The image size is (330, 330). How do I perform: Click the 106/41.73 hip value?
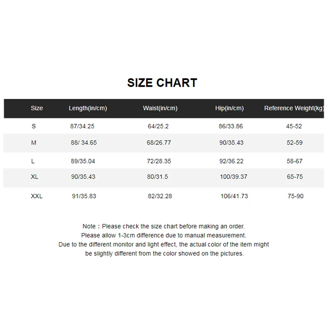[x=234, y=196]
